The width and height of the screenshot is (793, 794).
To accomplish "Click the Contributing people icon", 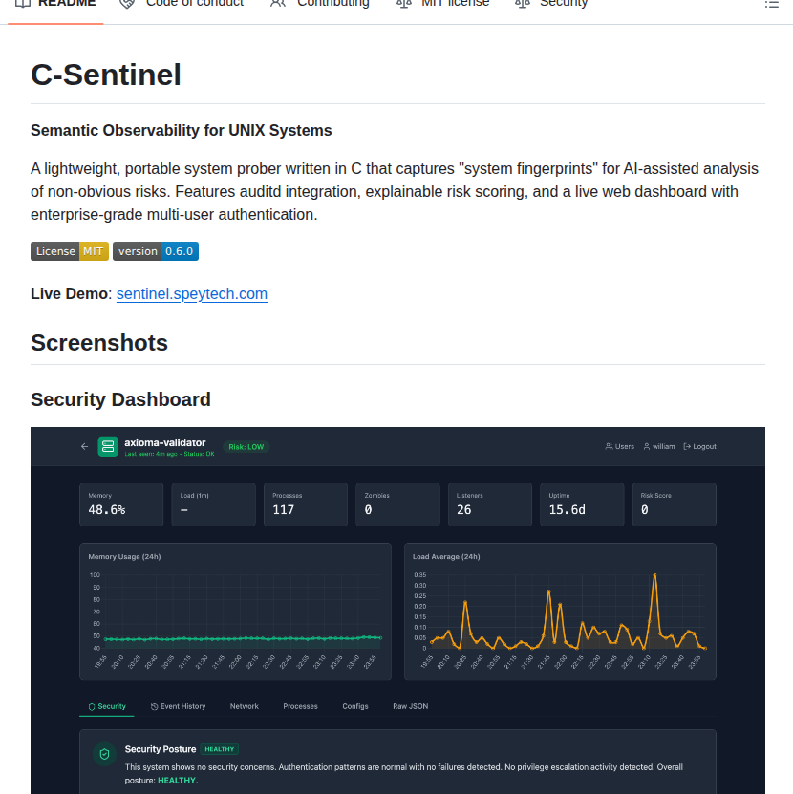I will coord(276,3).
